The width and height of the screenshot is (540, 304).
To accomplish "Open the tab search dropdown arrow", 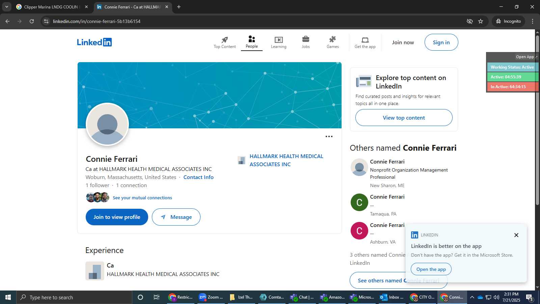I will [x=6, y=7].
